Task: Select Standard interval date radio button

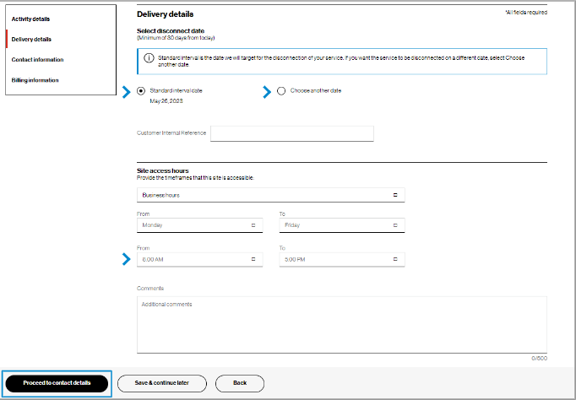Action: tap(140, 90)
